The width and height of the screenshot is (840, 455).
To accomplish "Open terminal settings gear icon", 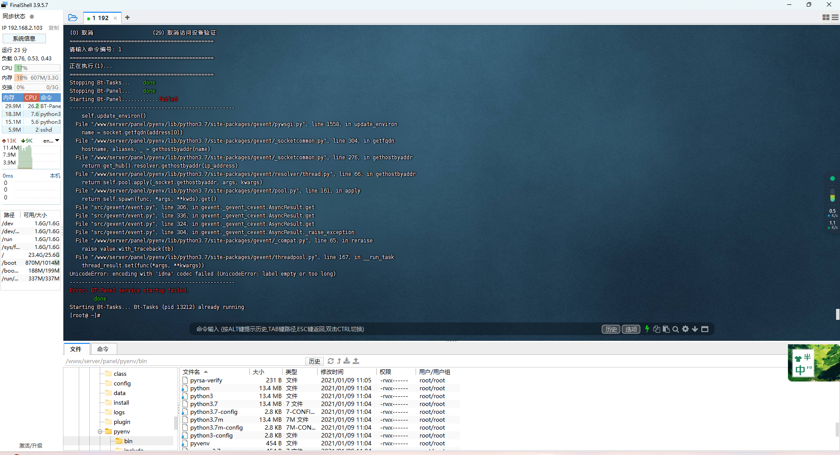I will 686,329.
